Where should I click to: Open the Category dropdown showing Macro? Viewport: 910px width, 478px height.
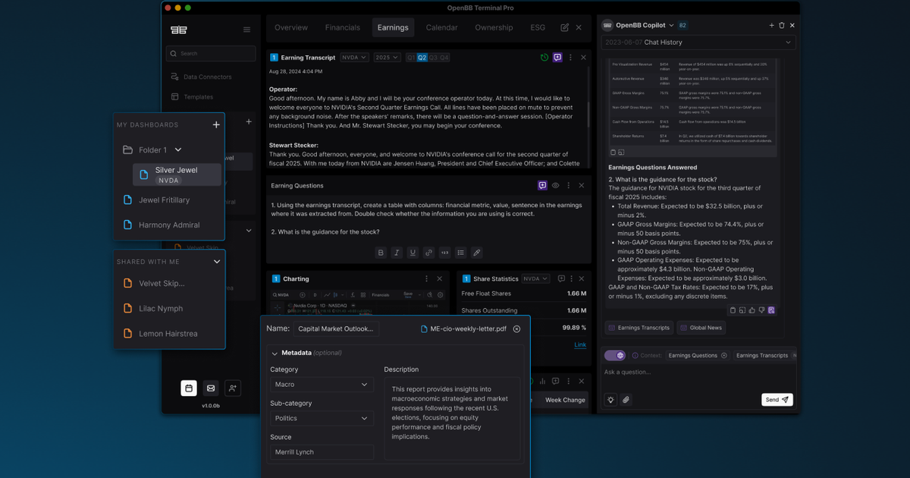click(x=322, y=385)
